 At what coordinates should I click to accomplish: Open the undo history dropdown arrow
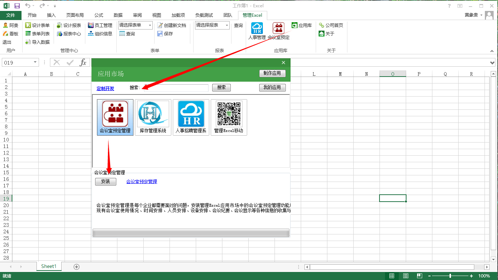34,6
